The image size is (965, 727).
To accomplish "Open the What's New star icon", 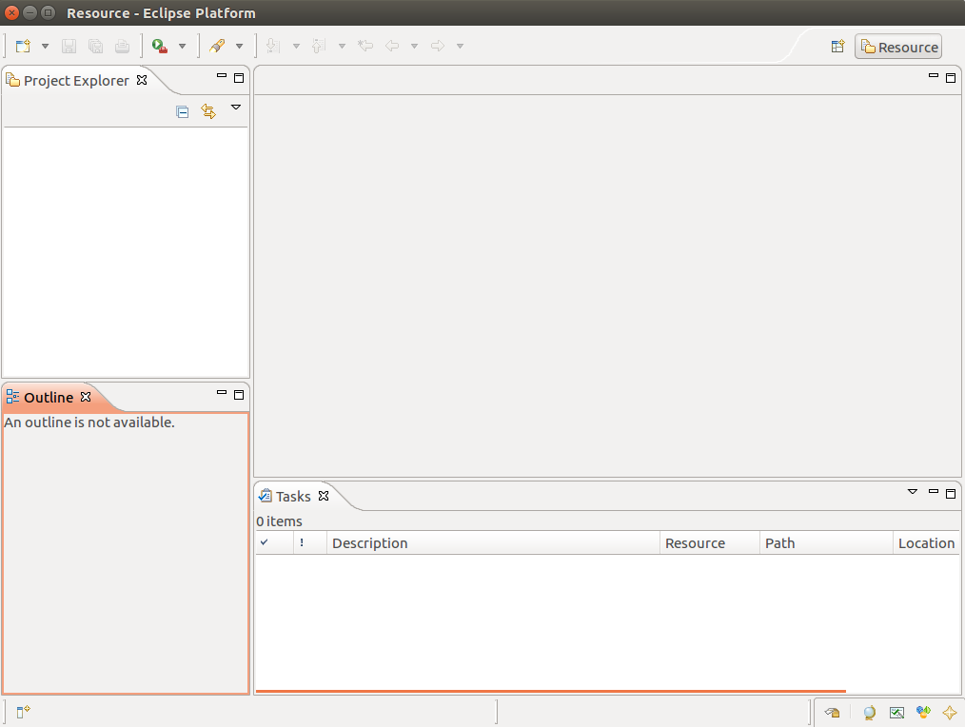I will pyautogui.click(x=950, y=713).
